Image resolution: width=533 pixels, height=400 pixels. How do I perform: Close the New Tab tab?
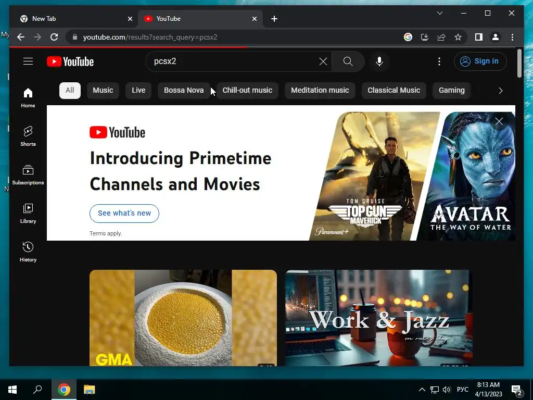click(x=130, y=19)
